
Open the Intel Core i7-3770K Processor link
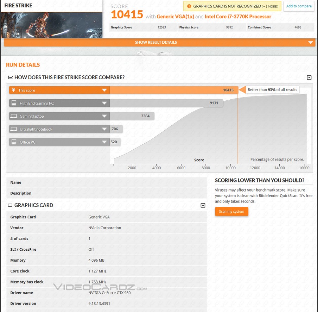pos(238,17)
